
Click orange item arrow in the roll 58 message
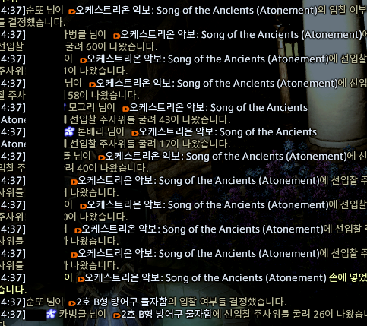coord(93,84)
